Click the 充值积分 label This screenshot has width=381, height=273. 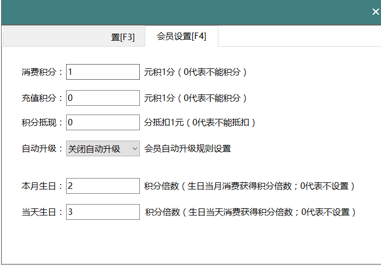click(x=42, y=98)
